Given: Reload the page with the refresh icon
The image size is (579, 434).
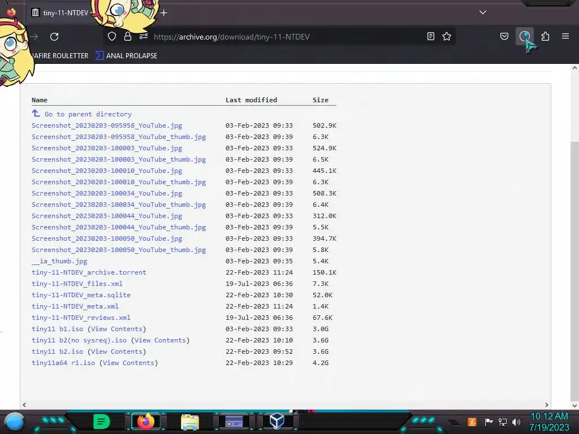Looking at the screenshot, I should pos(54,37).
